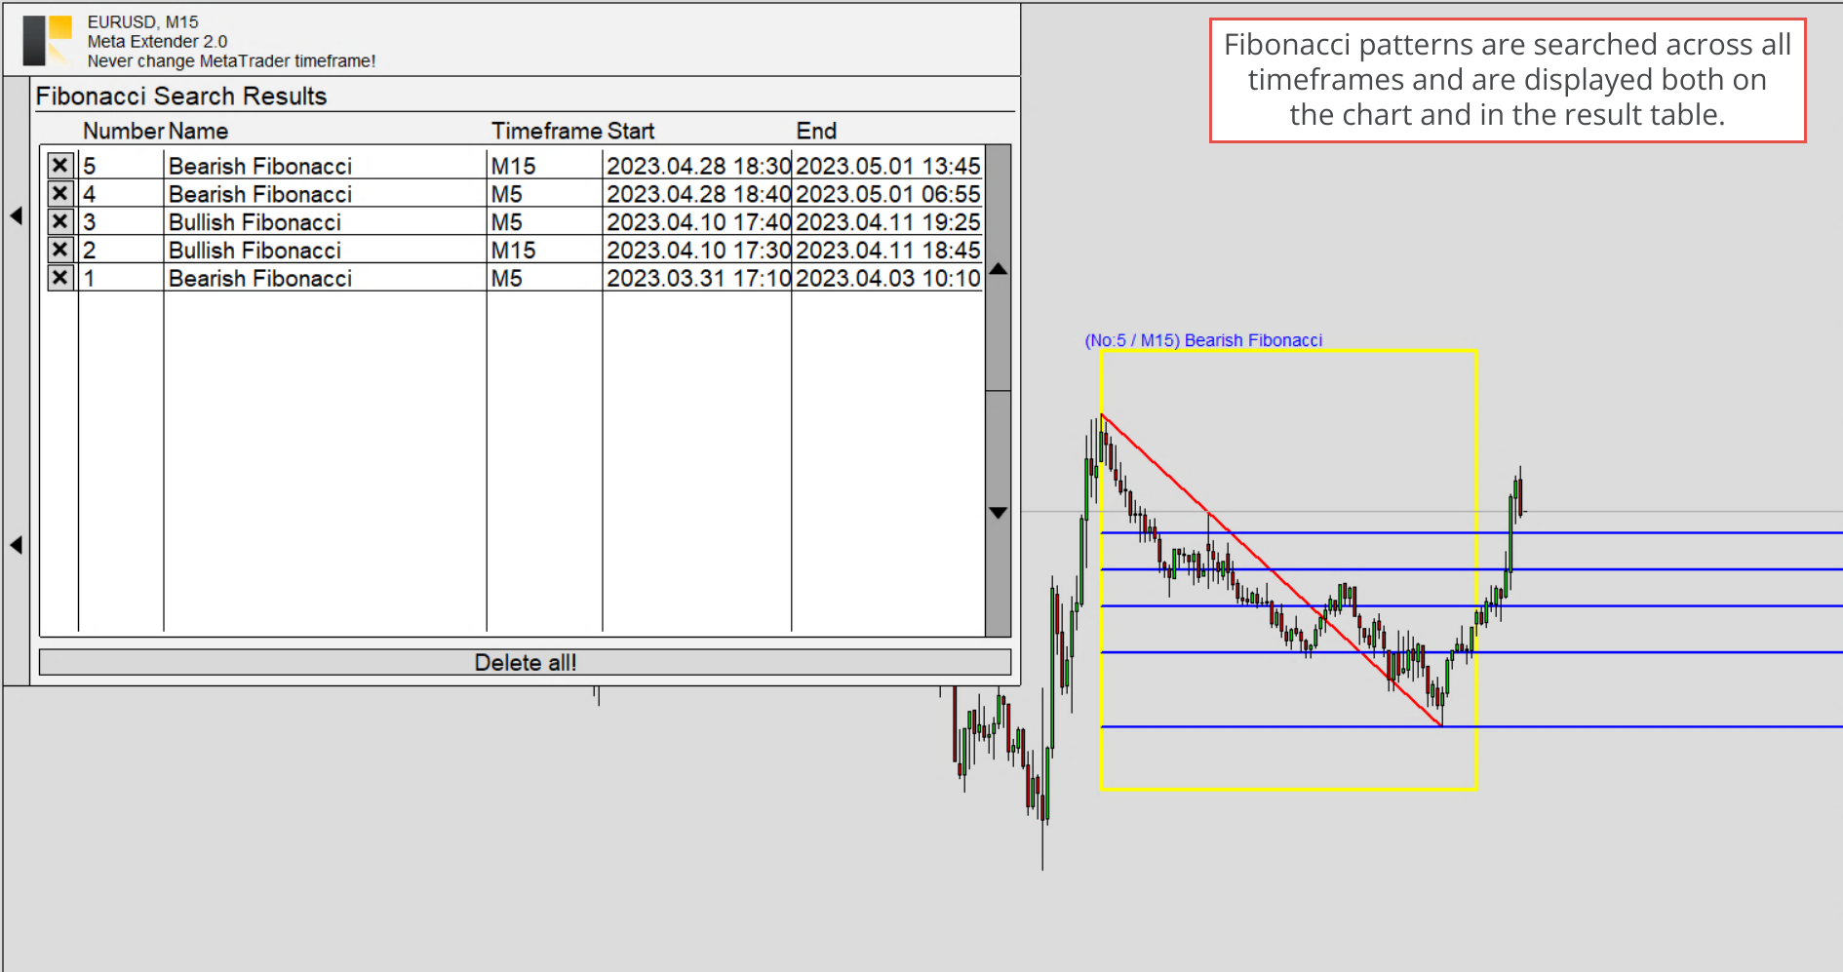
Task: Click the Never change MetaTrader timeframe warning
Action: [231, 60]
